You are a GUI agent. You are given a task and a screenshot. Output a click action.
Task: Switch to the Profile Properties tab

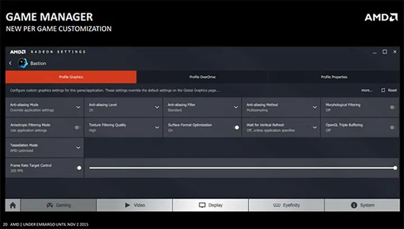click(x=334, y=77)
